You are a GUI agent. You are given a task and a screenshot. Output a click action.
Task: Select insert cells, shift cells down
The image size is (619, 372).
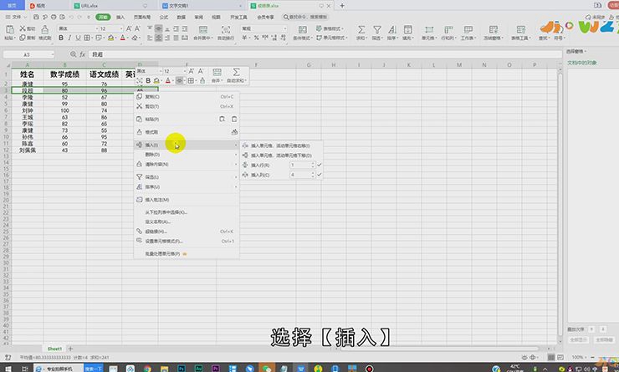[281, 155]
